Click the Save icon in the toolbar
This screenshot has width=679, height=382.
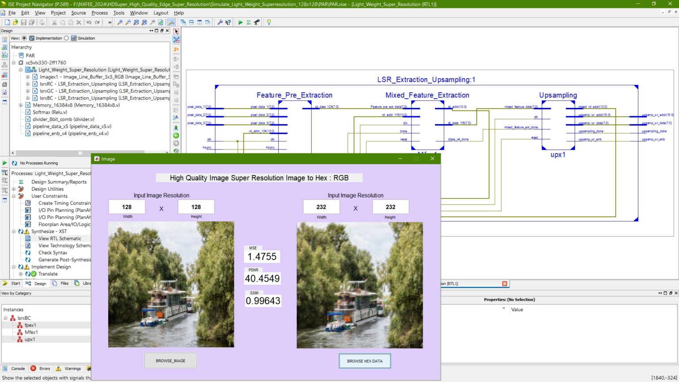click(23, 22)
